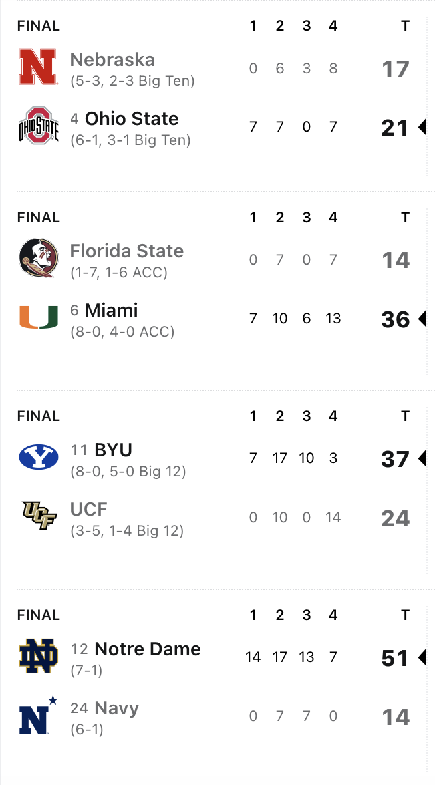Screen dimensions: 435x785
Task: Click the Navy Midshipmen logo
Action: tap(38, 715)
